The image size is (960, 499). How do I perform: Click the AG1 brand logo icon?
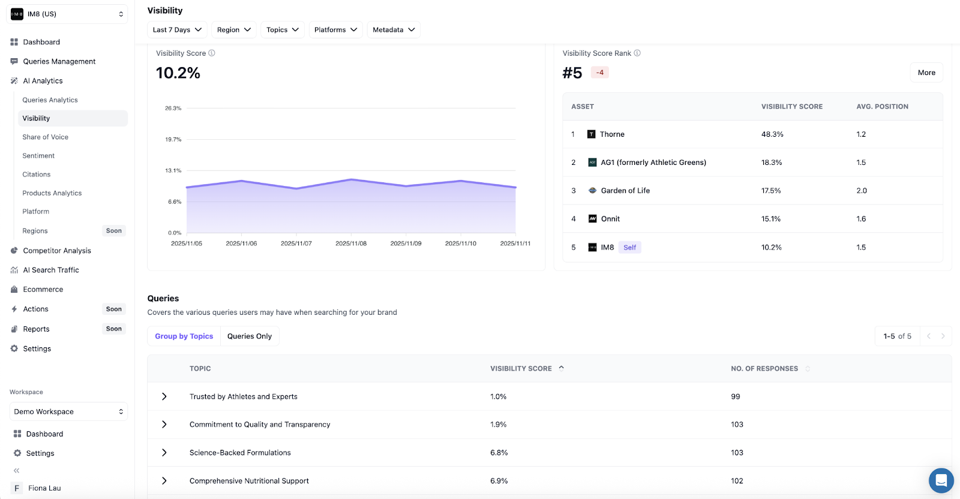click(592, 163)
